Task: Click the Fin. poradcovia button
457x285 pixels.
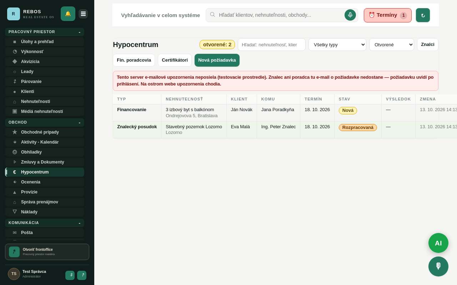Action: click(x=134, y=60)
